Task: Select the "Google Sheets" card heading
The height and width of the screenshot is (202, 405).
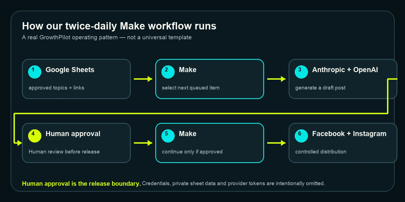Action: click(70, 70)
